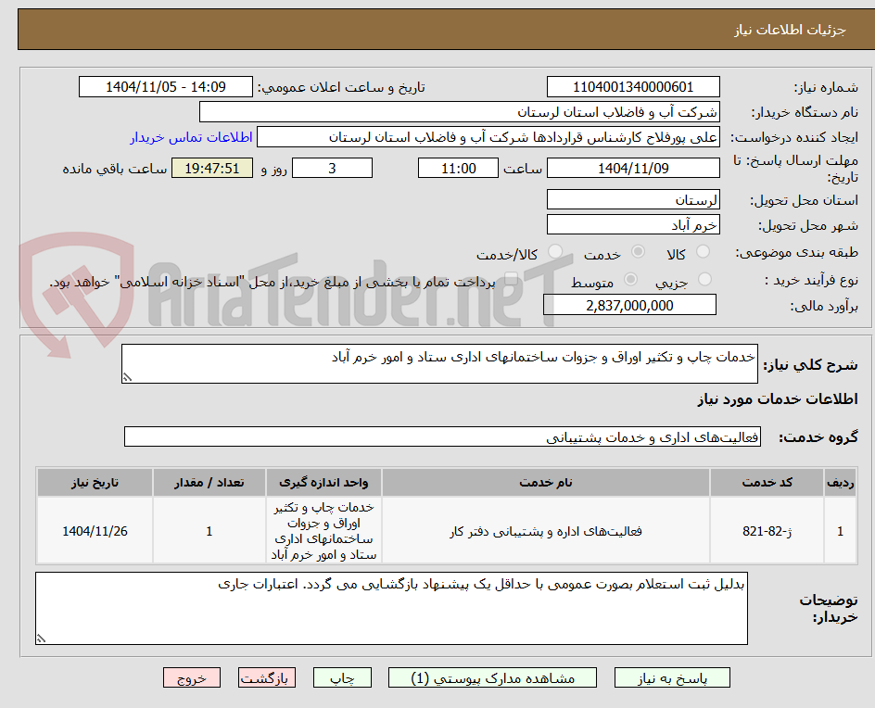Click the بازگشت back button
This screenshot has height=708, width=875.
[267, 677]
